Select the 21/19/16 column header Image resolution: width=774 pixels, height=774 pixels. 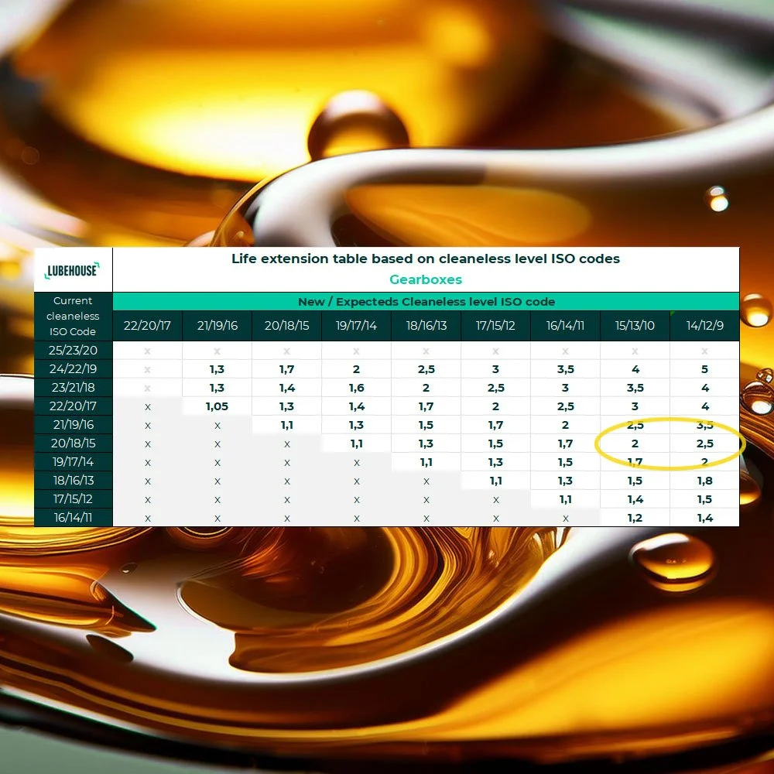pyautogui.click(x=217, y=326)
